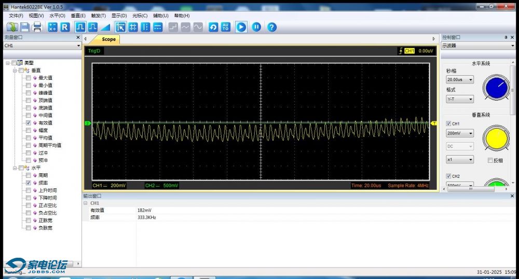This screenshot has width=519, height=279.
Task: Open the 显示(D) menu
Action: click(x=119, y=16)
